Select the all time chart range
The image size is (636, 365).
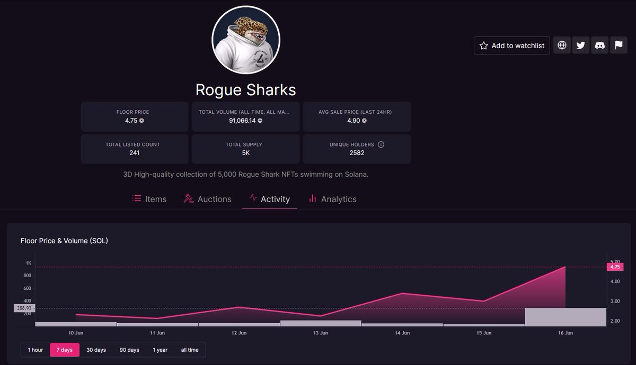(190, 350)
